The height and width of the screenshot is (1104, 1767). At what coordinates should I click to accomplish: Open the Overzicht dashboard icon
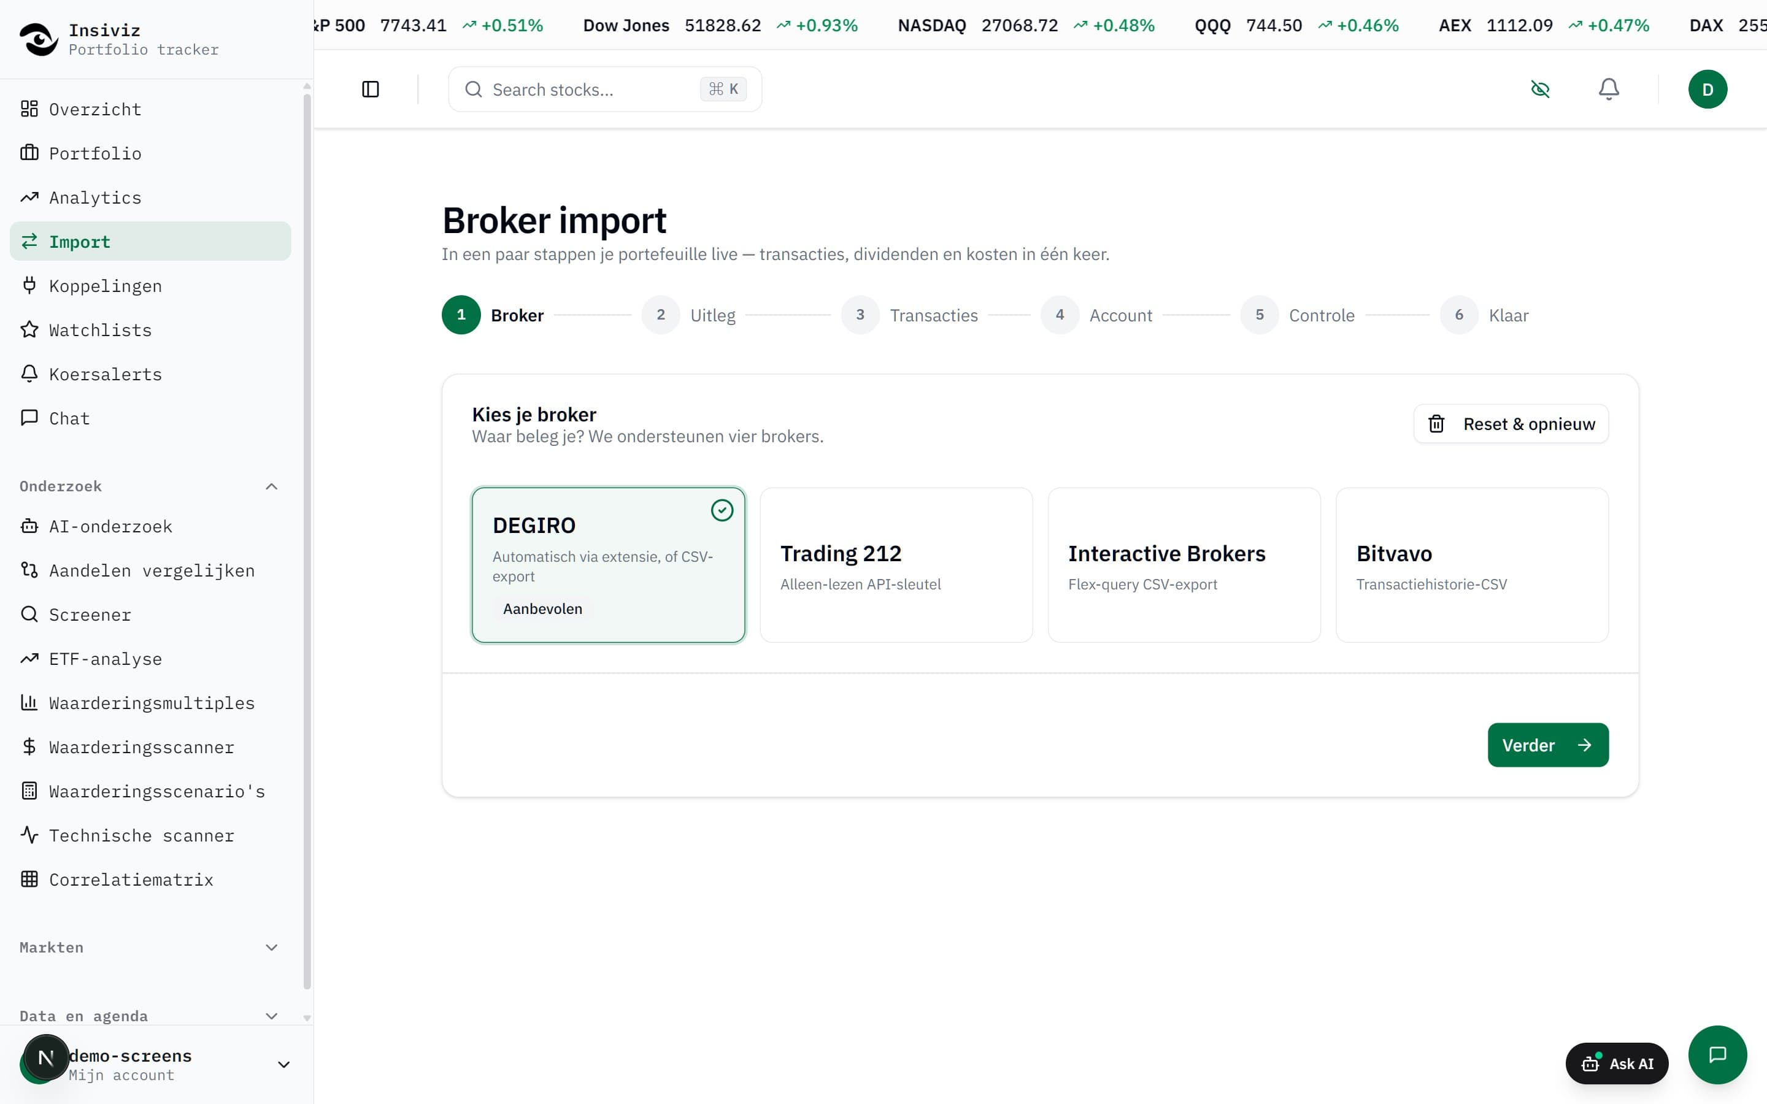pos(29,109)
